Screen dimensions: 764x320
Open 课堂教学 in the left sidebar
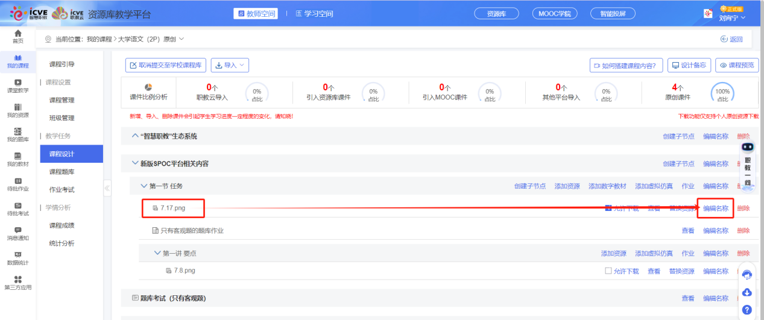pyautogui.click(x=18, y=86)
